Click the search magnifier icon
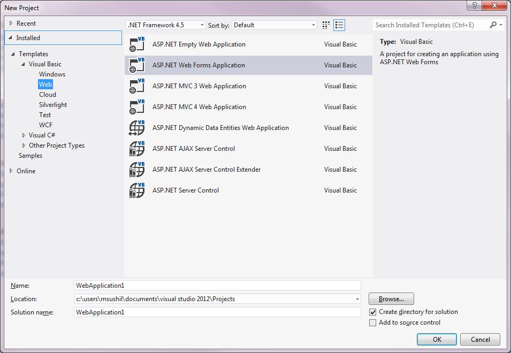 (492, 25)
